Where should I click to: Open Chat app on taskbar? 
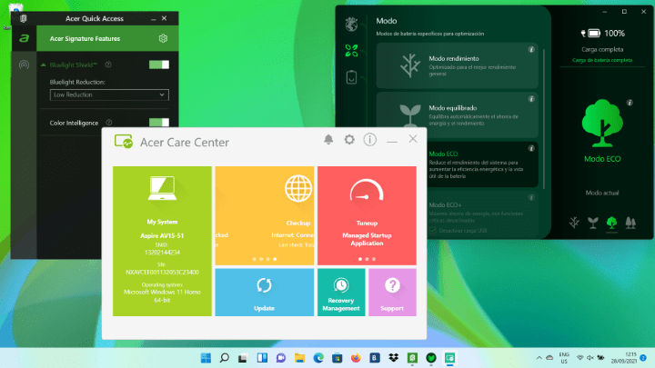pyautogui.click(x=281, y=358)
